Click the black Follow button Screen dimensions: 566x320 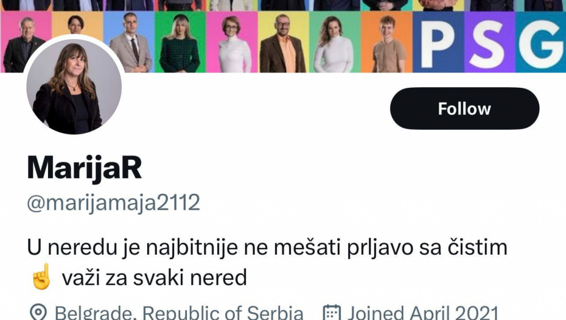[x=464, y=108]
